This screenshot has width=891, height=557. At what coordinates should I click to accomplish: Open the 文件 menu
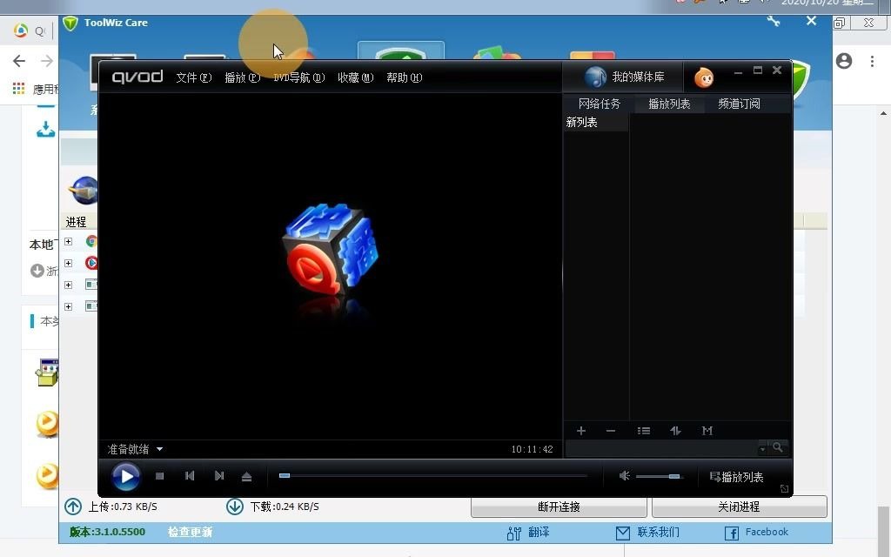pos(193,77)
